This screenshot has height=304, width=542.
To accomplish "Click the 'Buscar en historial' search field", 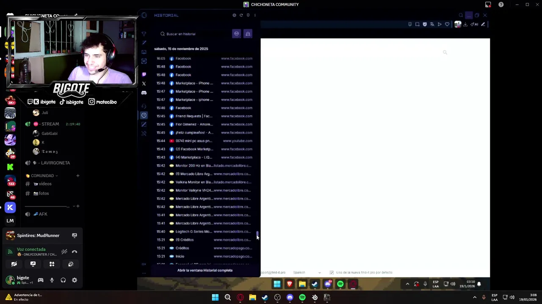I will (195, 34).
